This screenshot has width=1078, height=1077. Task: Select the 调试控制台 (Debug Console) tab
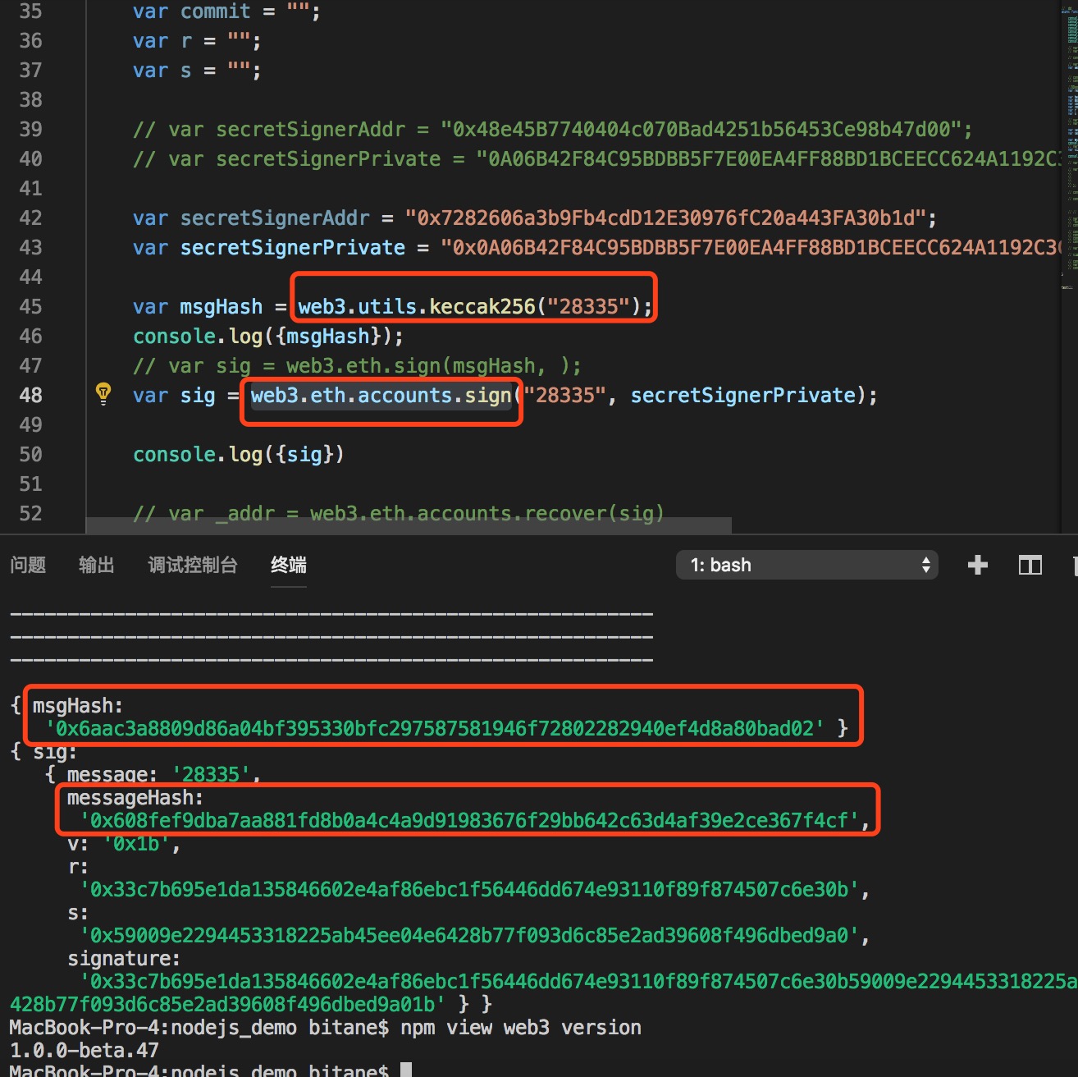point(192,565)
